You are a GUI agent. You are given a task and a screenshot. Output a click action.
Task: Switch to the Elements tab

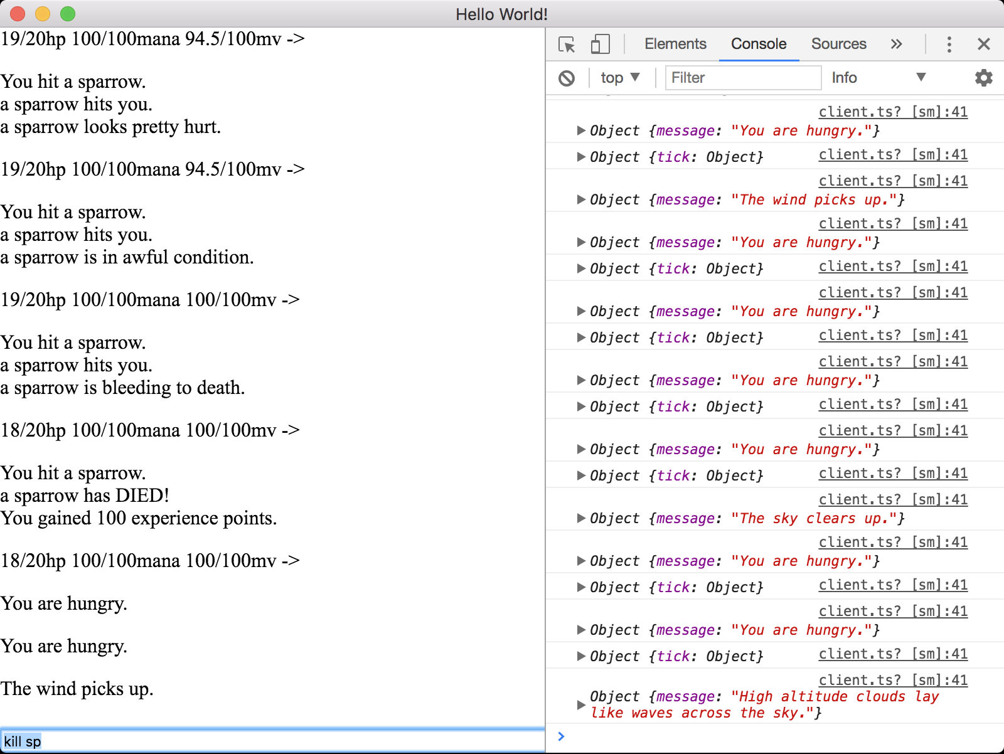(675, 44)
